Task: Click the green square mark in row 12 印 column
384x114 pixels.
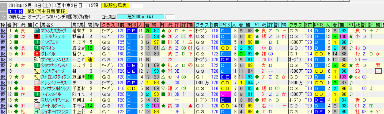Action: click(x=16, y=94)
